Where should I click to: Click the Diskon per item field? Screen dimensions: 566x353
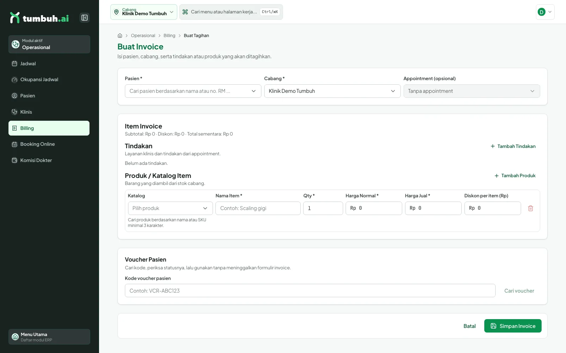click(x=492, y=208)
